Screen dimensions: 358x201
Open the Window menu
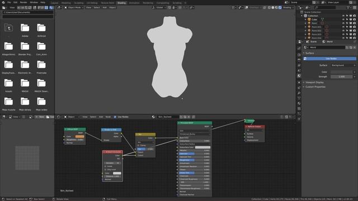[x=34, y=2]
